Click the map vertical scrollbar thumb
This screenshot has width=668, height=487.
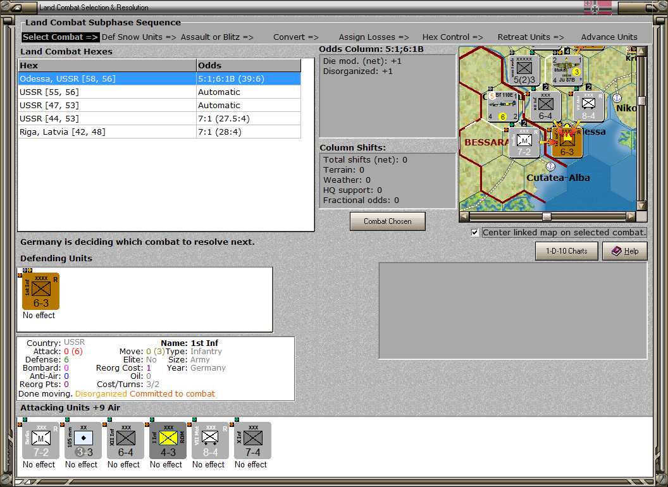(641, 101)
